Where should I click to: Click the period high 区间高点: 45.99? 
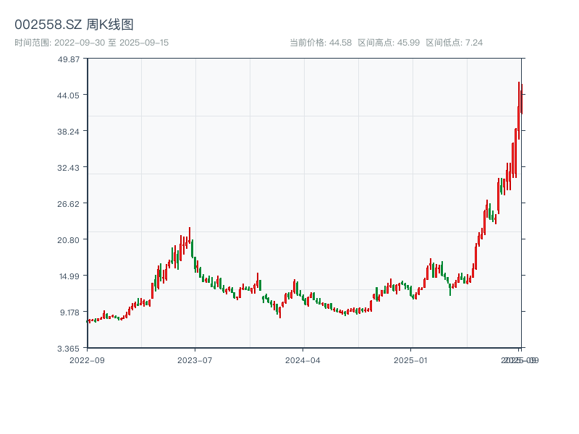point(389,43)
